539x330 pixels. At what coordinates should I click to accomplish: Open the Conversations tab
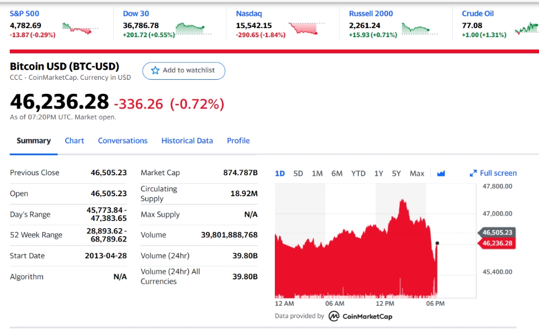[123, 141]
